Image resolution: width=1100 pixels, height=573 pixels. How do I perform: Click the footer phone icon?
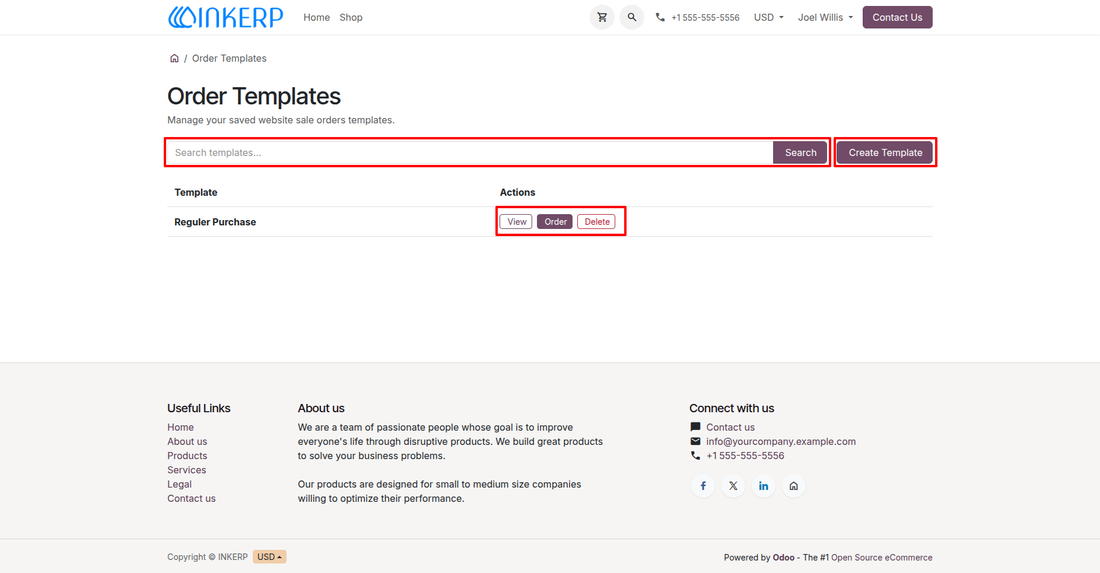pyautogui.click(x=695, y=456)
